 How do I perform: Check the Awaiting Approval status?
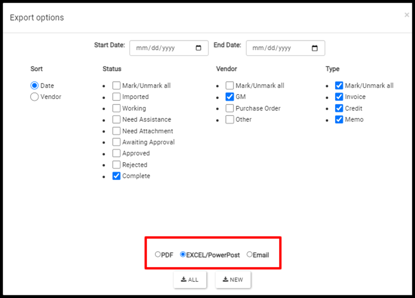point(117,142)
